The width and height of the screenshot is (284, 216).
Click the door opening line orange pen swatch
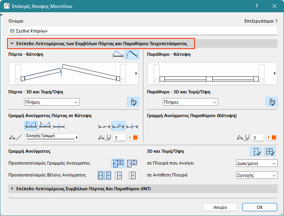(x=133, y=138)
